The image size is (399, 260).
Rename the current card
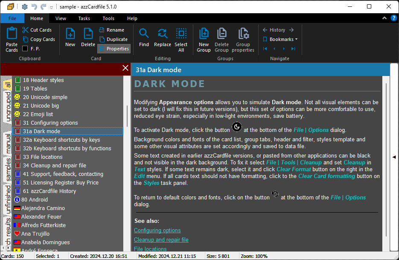[112, 30]
